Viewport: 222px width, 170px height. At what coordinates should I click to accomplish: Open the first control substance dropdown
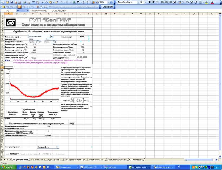(x=38, y=42)
